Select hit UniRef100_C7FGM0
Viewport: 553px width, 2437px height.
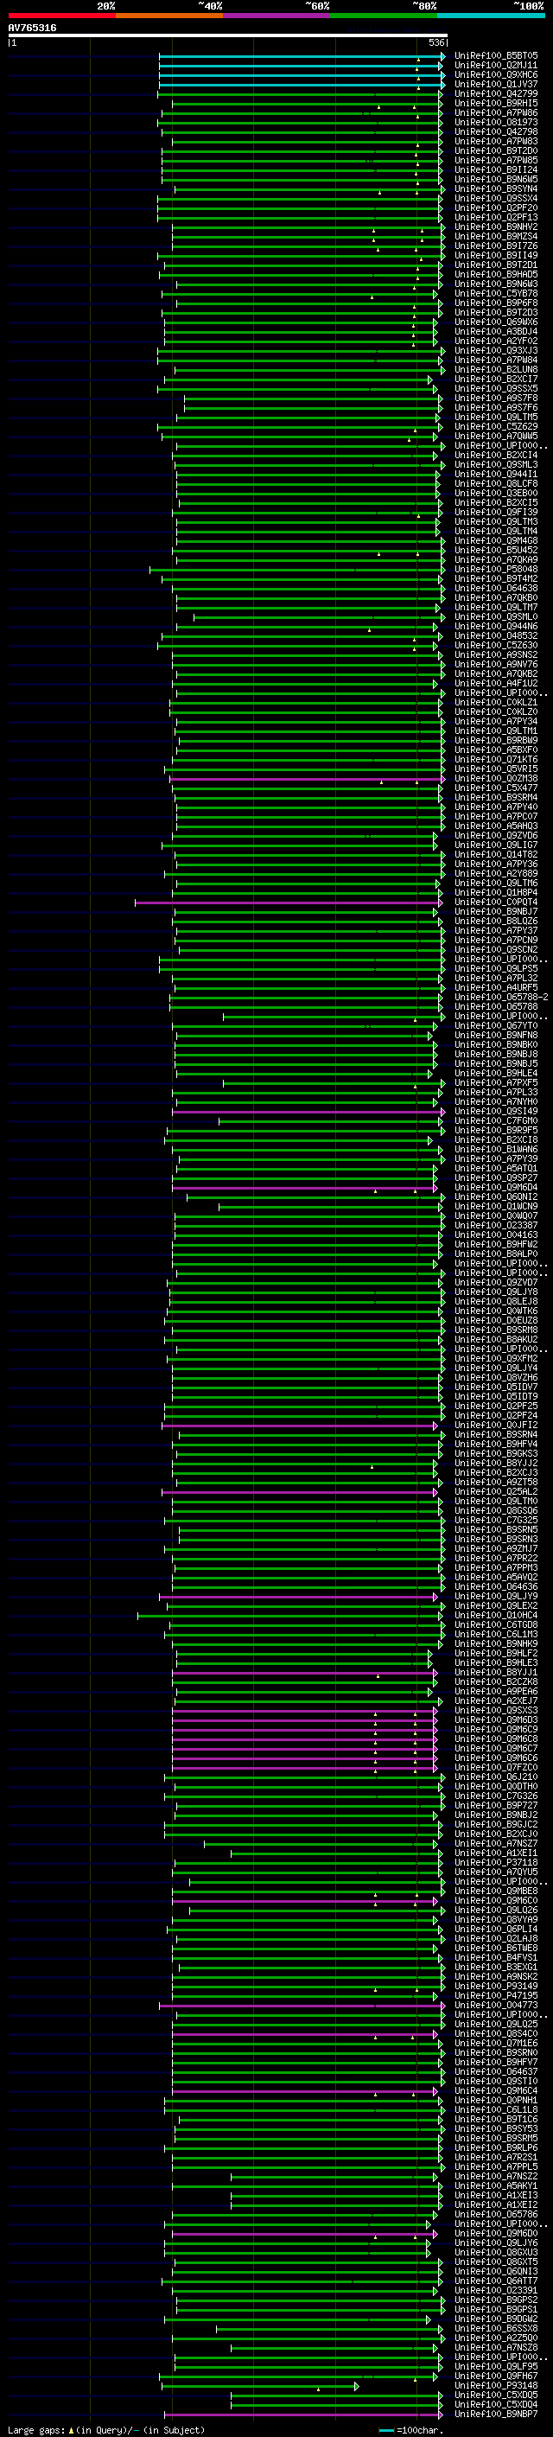[x=496, y=1120]
